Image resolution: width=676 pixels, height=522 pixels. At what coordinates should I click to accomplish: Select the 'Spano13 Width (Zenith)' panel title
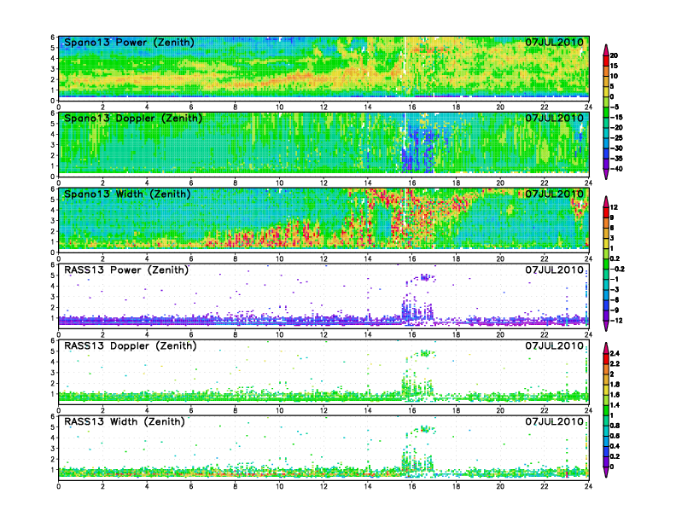coord(127,194)
